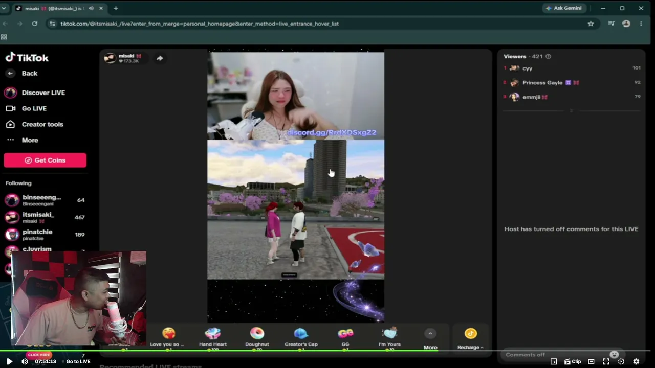Viewport: 655px width, 368px height.
Task: Expand the More sidebar menu
Action: point(22,140)
